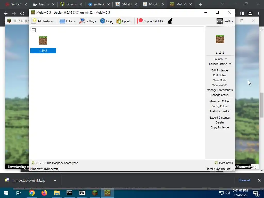
Task: Open the Profiles account dropdown
Action: [x=225, y=21]
